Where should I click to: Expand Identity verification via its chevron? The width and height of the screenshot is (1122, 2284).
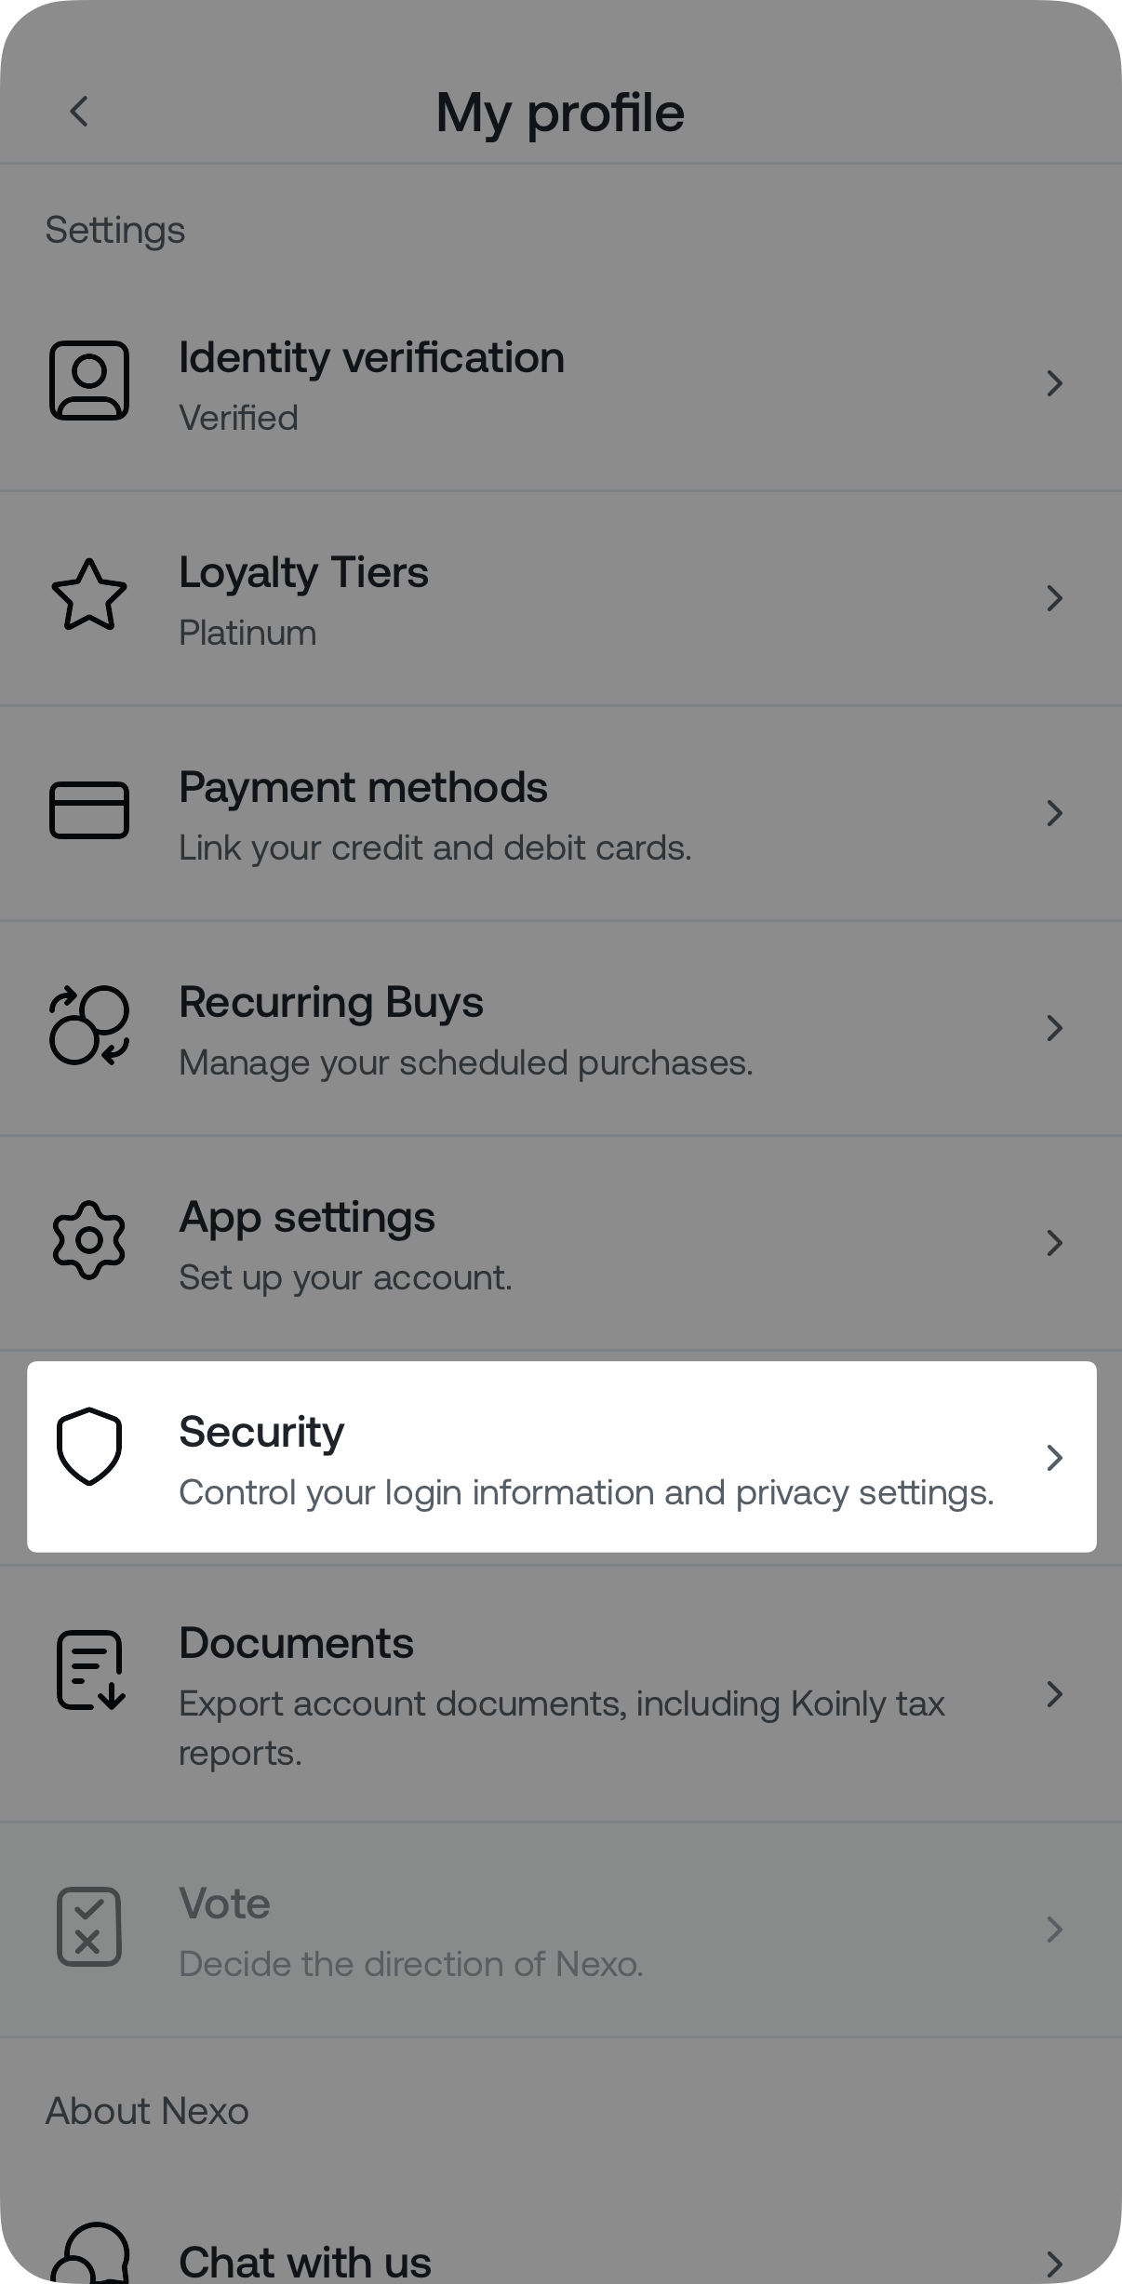pos(1054,383)
